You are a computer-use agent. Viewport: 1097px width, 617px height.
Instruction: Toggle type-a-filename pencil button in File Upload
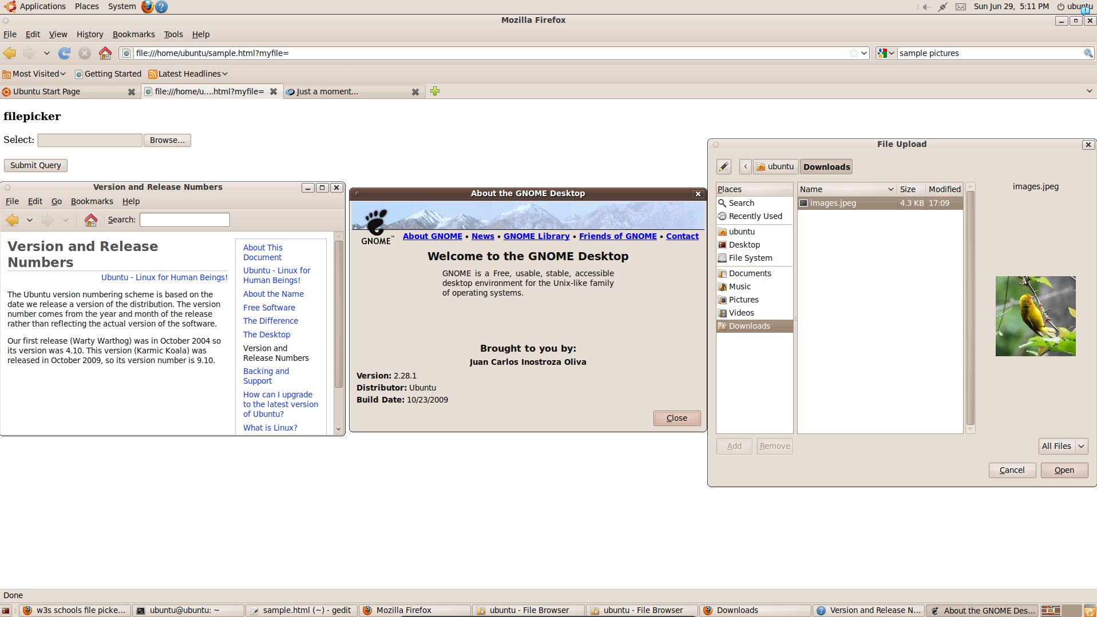[x=724, y=166]
